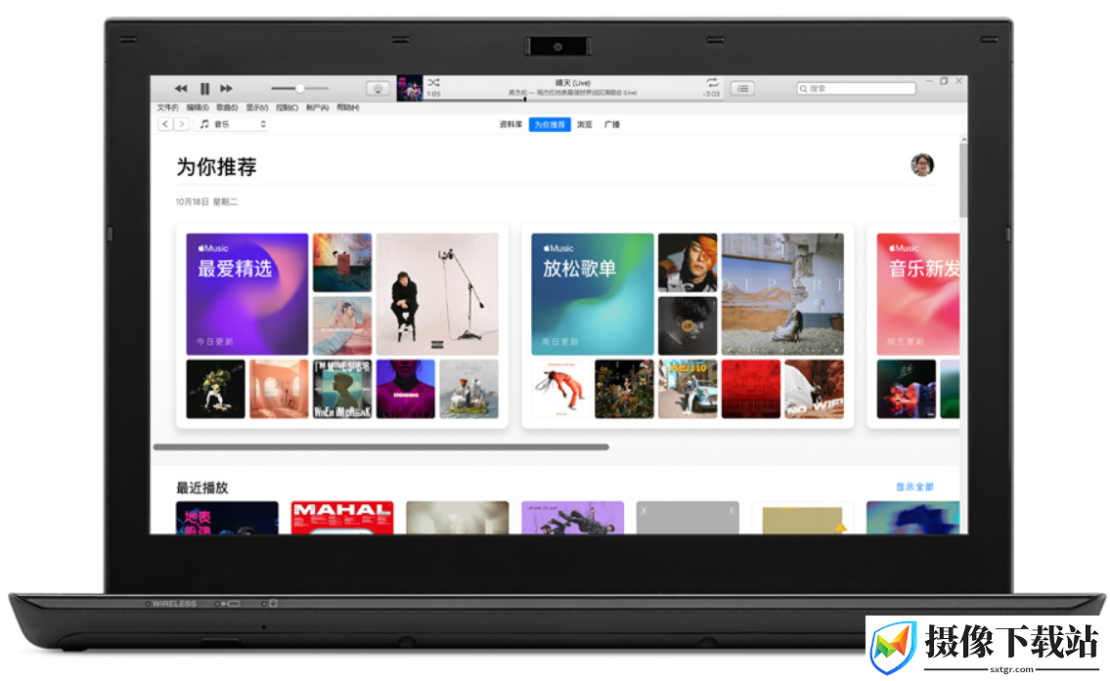Toggle repeat mode

pos(712,83)
